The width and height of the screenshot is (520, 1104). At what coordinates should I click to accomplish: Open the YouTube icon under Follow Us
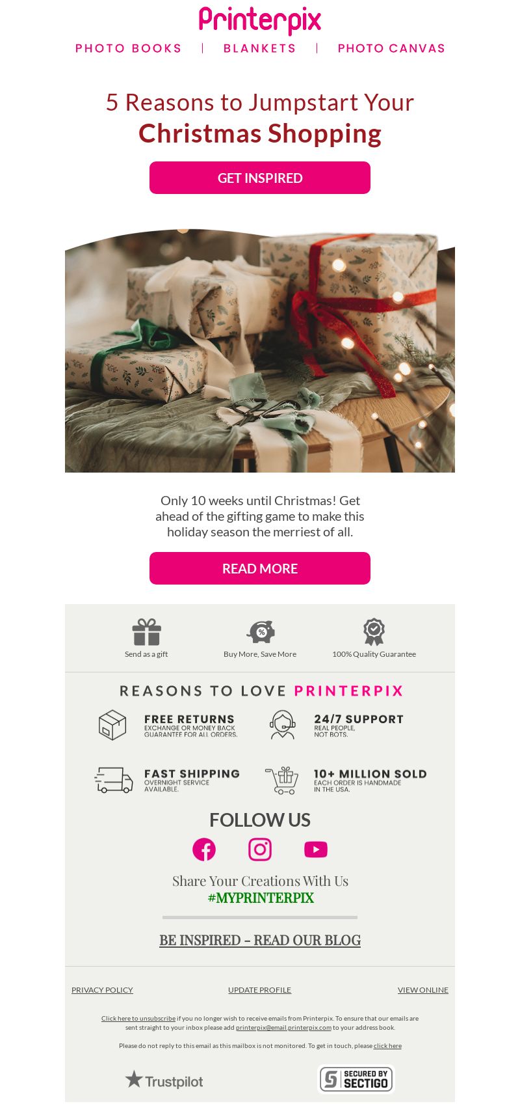pyautogui.click(x=316, y=849)
